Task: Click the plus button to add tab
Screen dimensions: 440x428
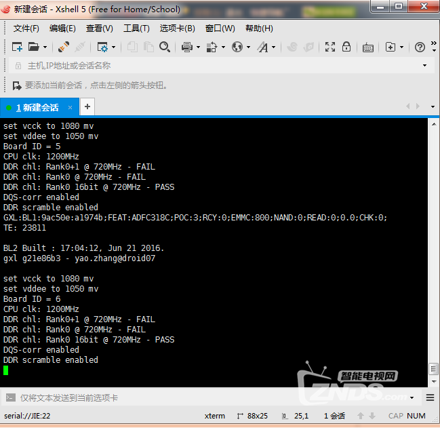Action: (x=87, y=106)
